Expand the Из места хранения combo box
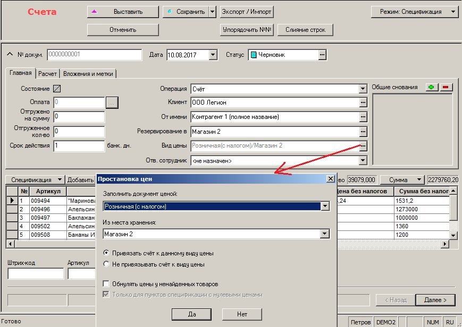Image resolution: width=462 pixels, height=327 pixels. [325, 234]
